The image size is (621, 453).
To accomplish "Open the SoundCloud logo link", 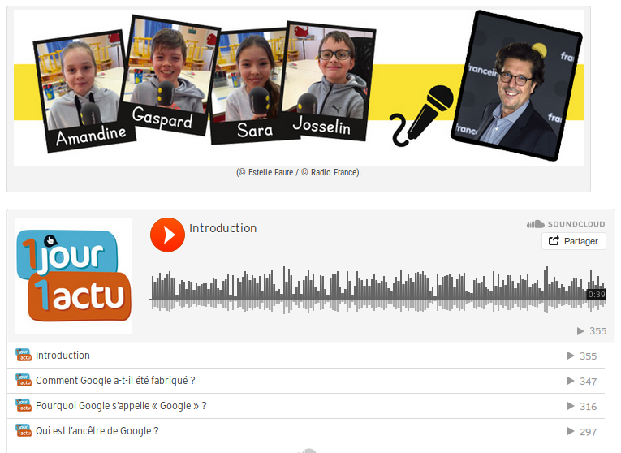I will (566, 224).
